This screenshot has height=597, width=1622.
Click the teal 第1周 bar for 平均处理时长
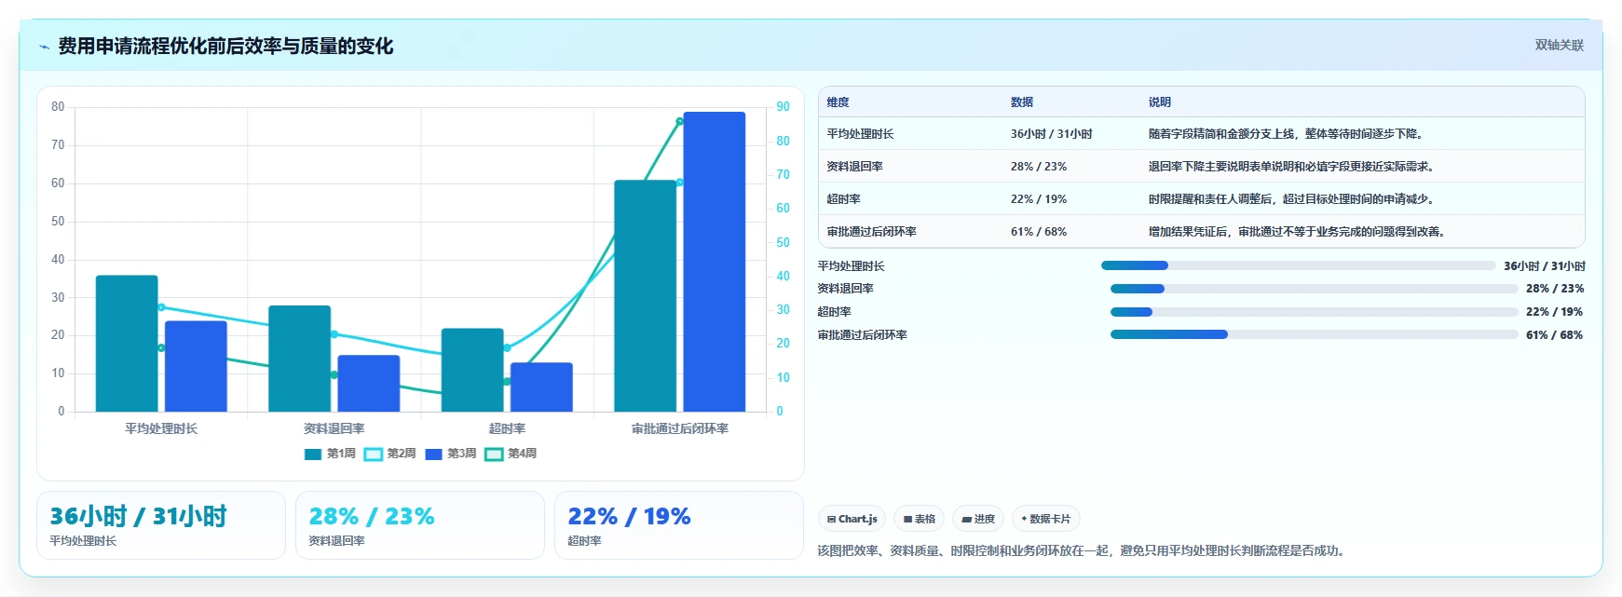coord(127,344)
